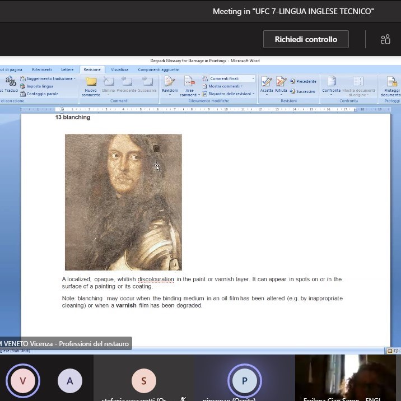Select participant avatar S
Image resolution: width=401 pixels, height=401 pixels.
pos(144,381)
